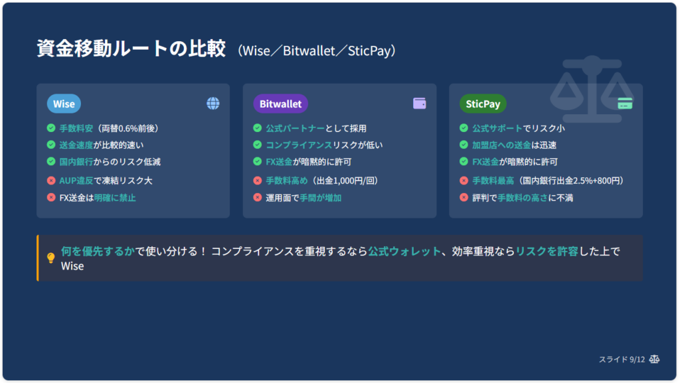Click the highlighted phrase 何を優先するか

98,252
